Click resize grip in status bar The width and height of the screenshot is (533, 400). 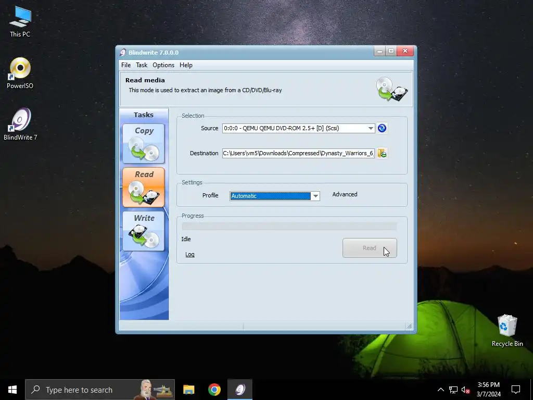(409, 327)
